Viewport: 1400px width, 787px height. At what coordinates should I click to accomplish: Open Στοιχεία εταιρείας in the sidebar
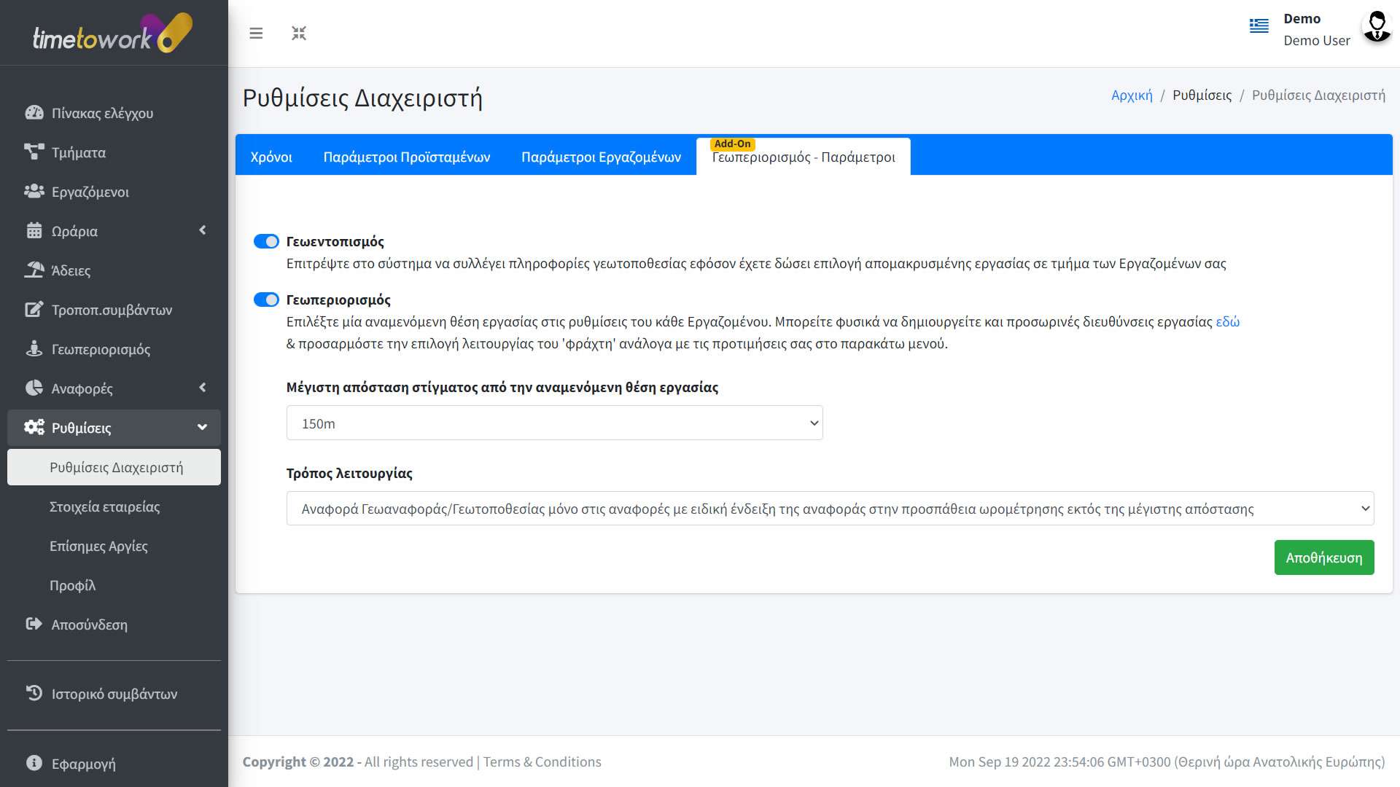click(x=104, y=506)
